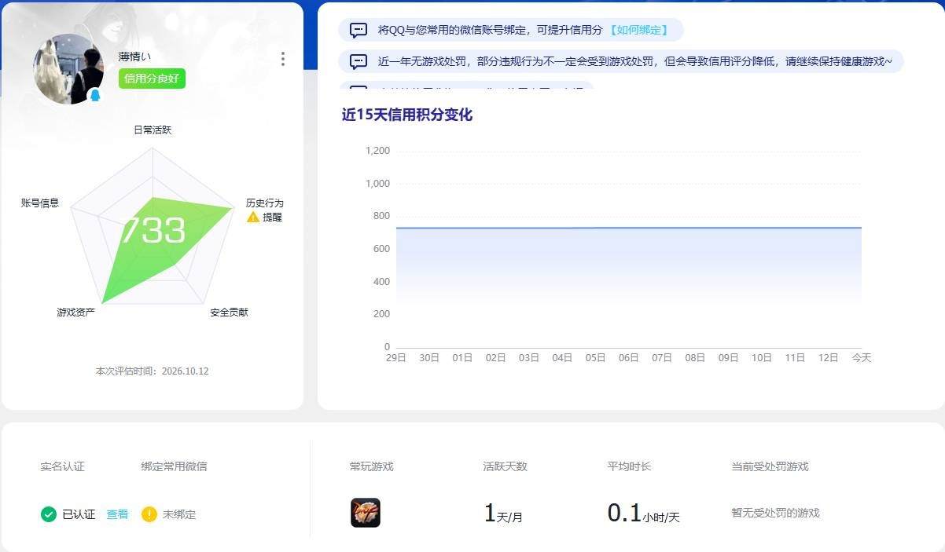Click the 平均时长 heading
945x552 pixels.
pyautogui.click(x=629, y=466)
